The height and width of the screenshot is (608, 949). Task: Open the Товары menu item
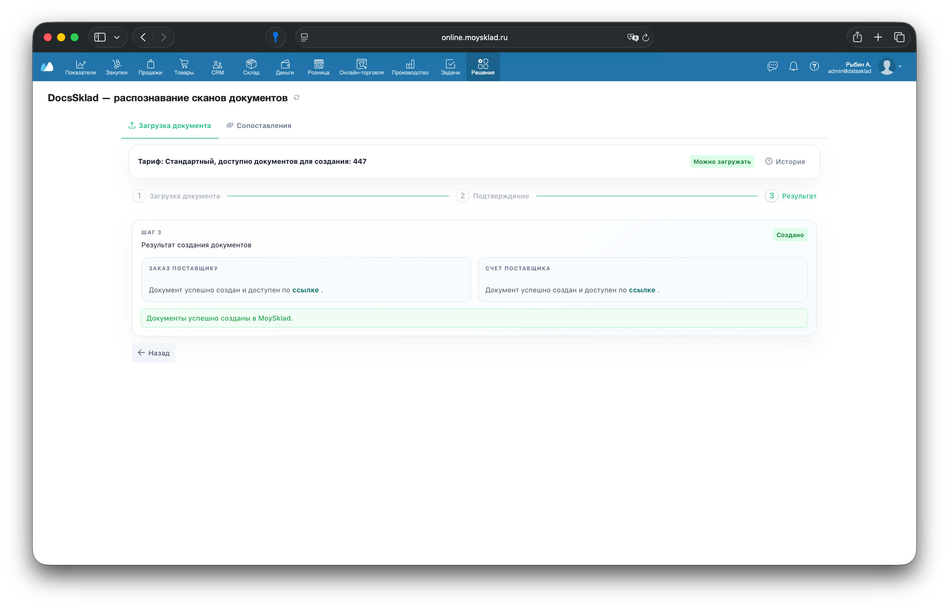[184, 67]
